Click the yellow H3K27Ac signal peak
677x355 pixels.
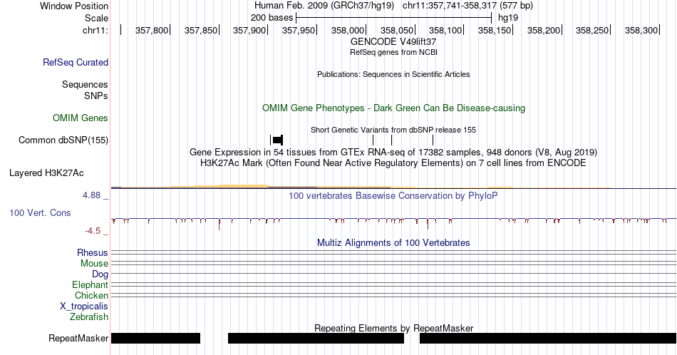click(243, 186)
